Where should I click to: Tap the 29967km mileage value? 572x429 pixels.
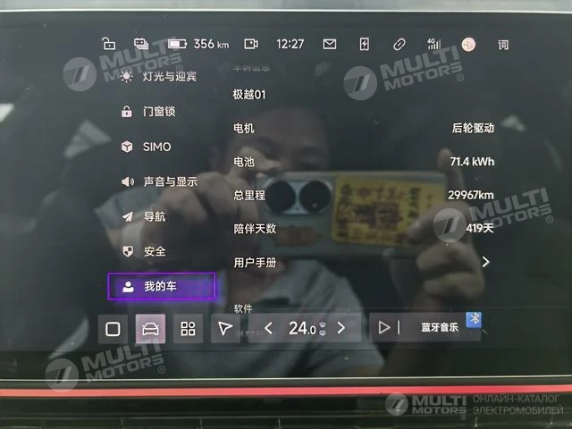(471, 195)
